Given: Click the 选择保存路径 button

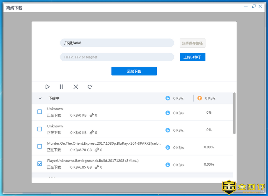Looking at the screenshot, I should pos(192,43).
